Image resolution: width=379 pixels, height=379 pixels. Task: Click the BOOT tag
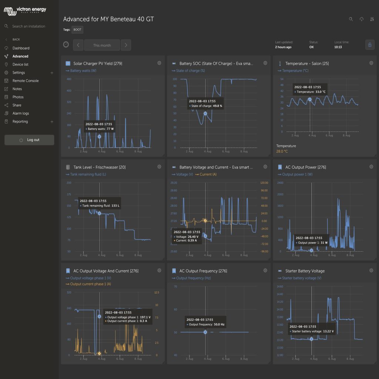(77, 30)
